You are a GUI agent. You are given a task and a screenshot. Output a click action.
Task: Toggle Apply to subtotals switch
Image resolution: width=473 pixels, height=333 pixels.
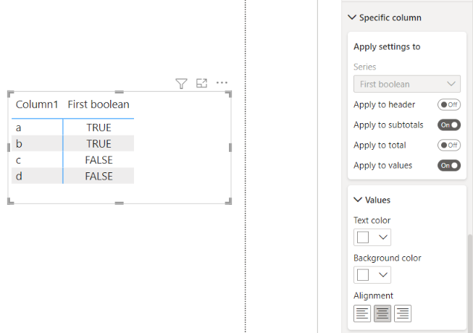coord(449,125)
